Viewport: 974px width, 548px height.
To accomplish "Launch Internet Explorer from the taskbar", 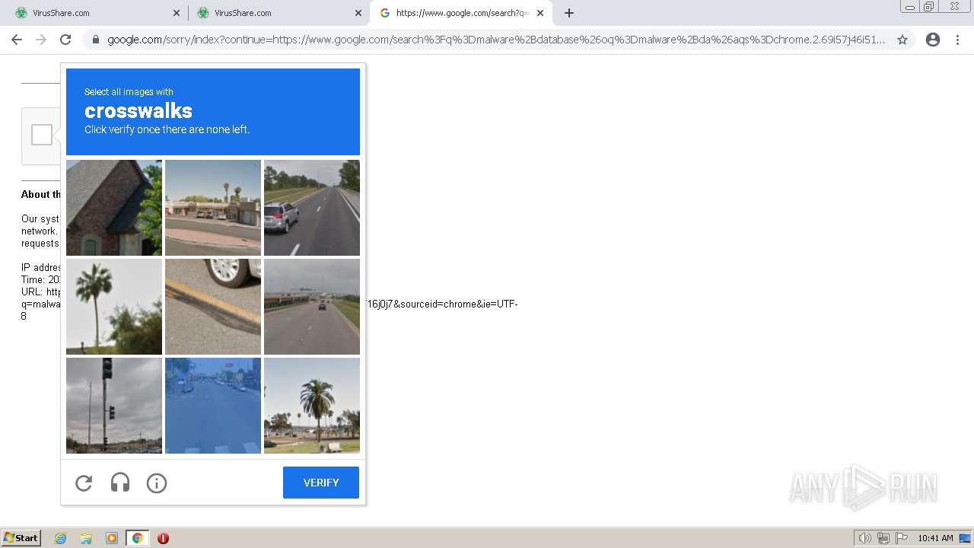I will tap(61, 538).
